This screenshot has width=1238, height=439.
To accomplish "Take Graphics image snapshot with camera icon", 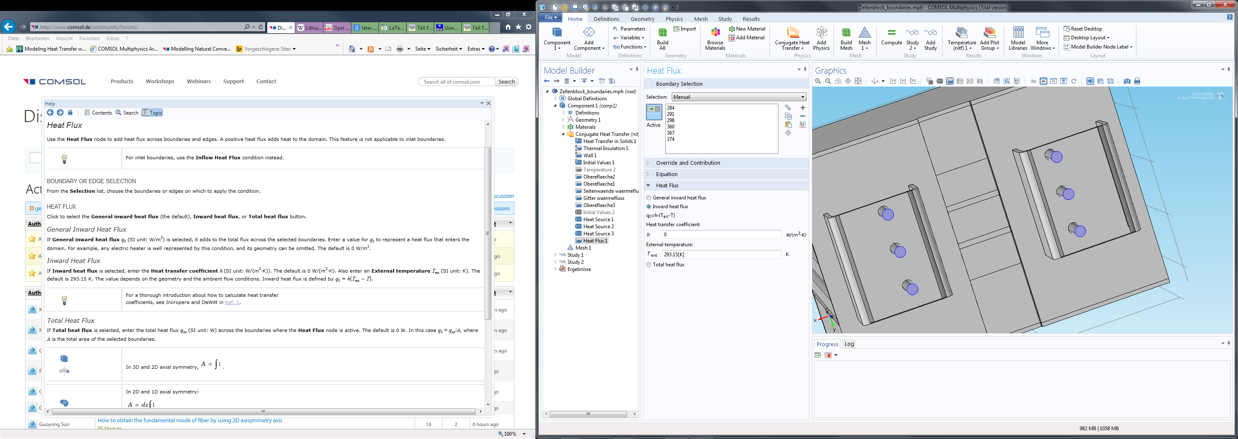I will (x=1127, y=81).
